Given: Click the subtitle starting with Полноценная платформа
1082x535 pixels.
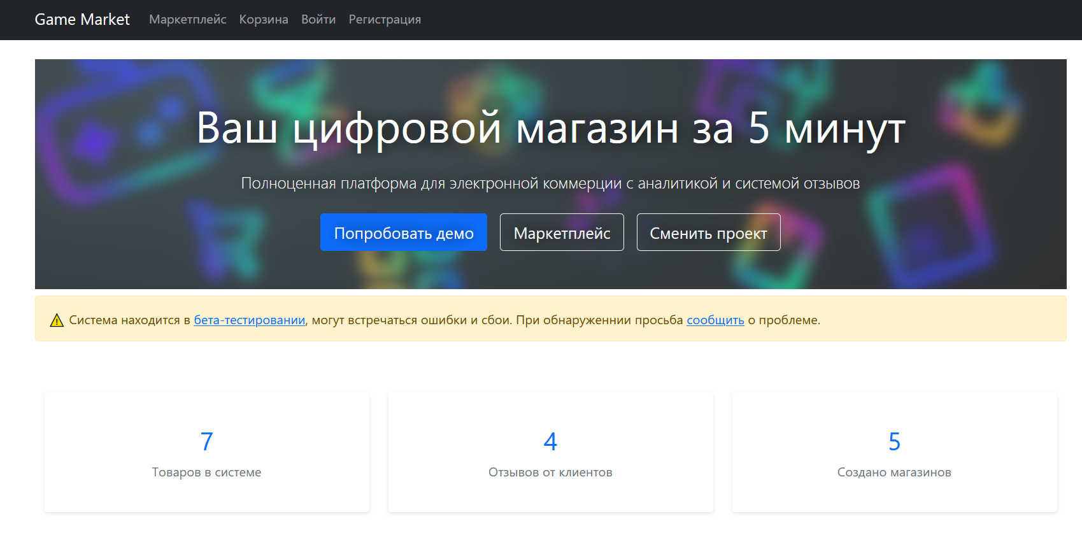Looking at the screenshot, I should click(x=550, y=183).
